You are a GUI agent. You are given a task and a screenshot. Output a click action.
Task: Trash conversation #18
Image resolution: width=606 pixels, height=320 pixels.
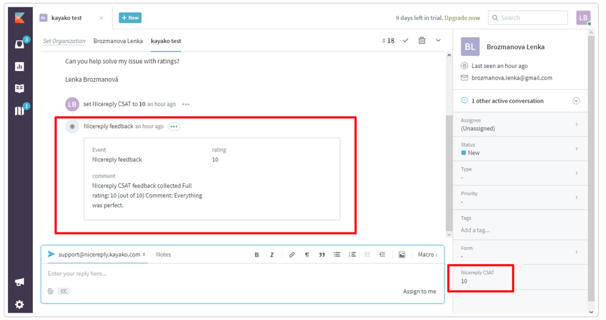[x=421, y=40]
